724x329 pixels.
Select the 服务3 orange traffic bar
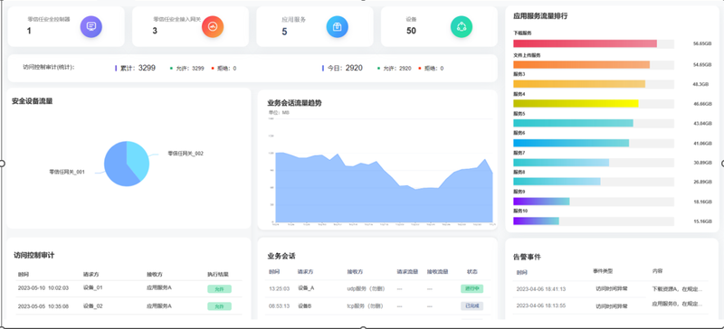579,84
